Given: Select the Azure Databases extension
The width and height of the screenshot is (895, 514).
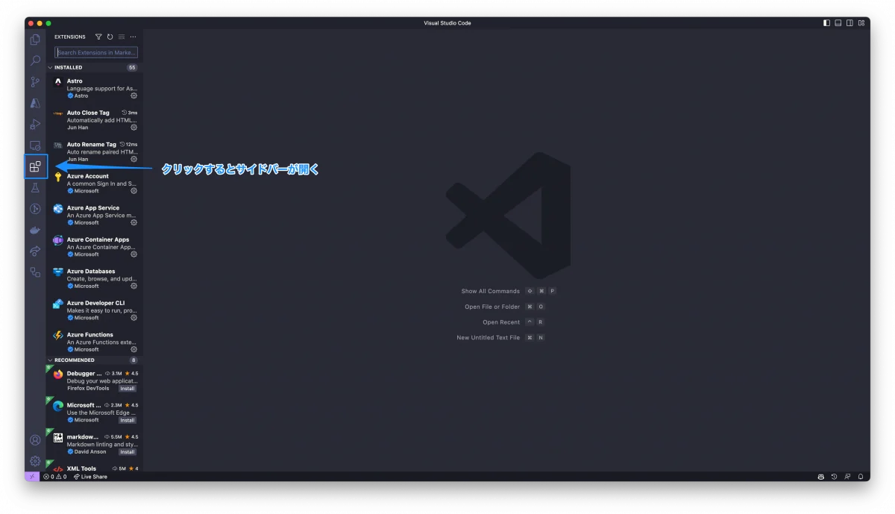Looking at the screenshot, I should (x=94, y=278).
